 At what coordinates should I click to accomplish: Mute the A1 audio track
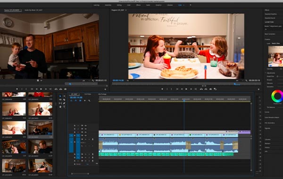85,139
